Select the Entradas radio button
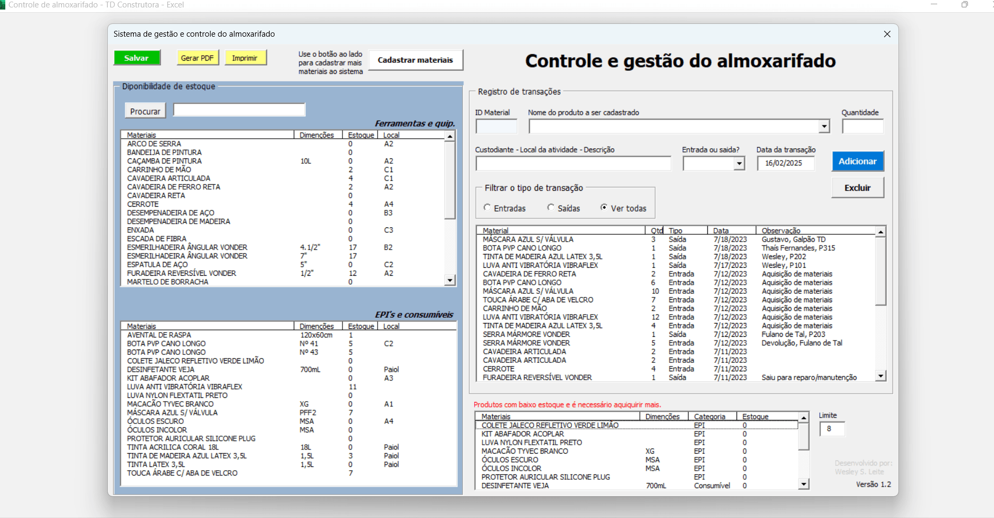Viewport: 994px width, 518px height. [x=487, y=208]
